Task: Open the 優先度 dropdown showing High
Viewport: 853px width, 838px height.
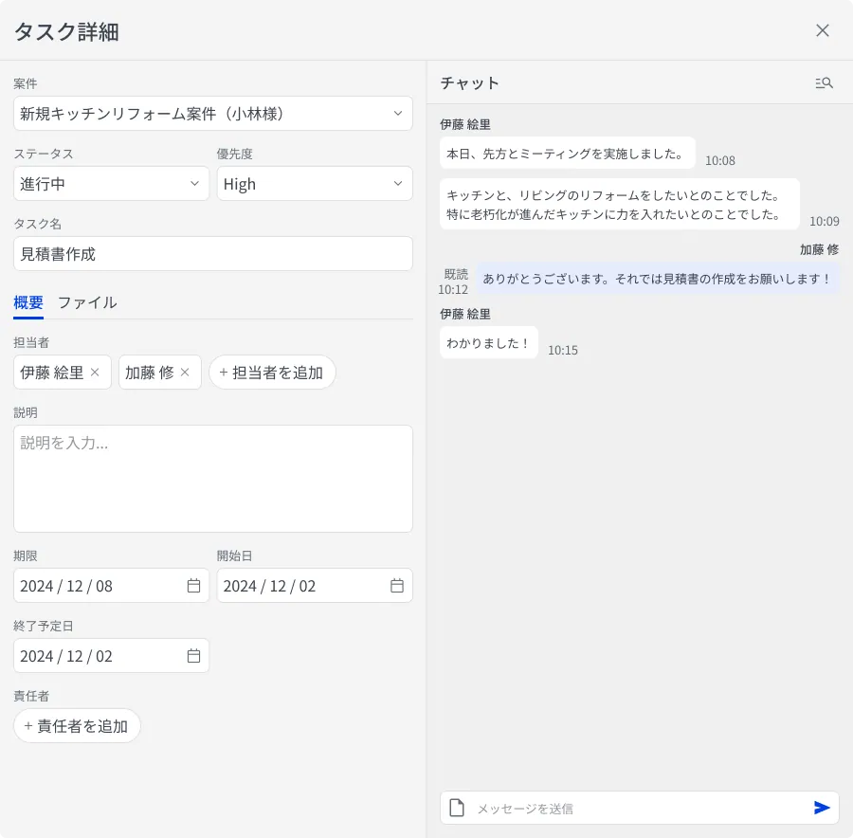Action: tap(315, 183)
